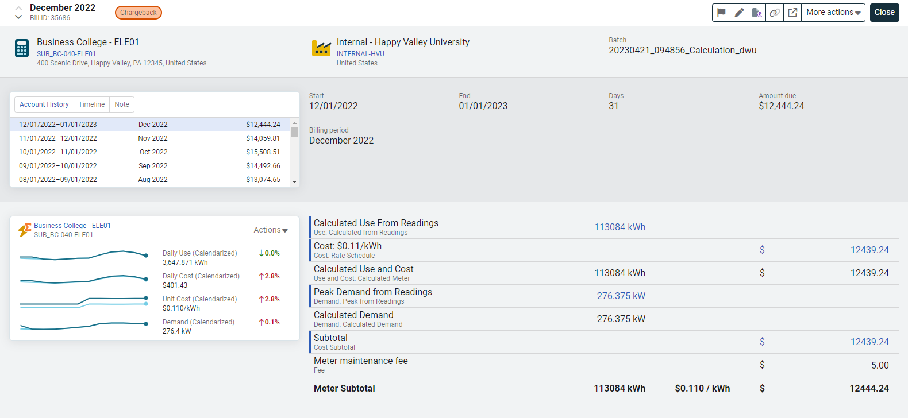Open Business College - ELE01 meter link

tap(72, 226)
